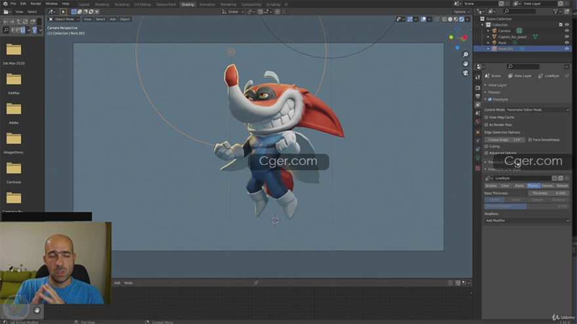577x324 pixels.
Task: Open the World properties tab
Action: 477,122
